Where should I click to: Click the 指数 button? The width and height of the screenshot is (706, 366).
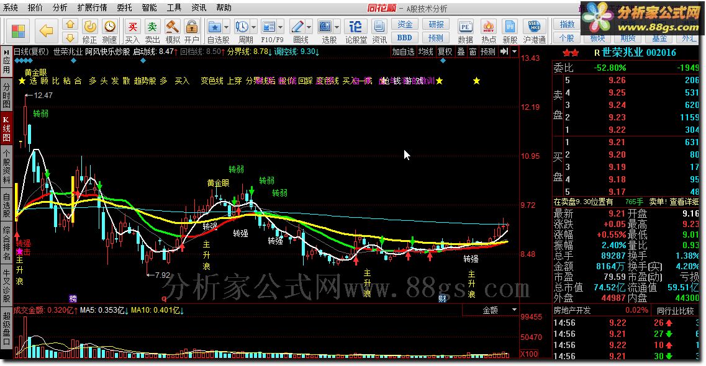click(x=567, y=24)
